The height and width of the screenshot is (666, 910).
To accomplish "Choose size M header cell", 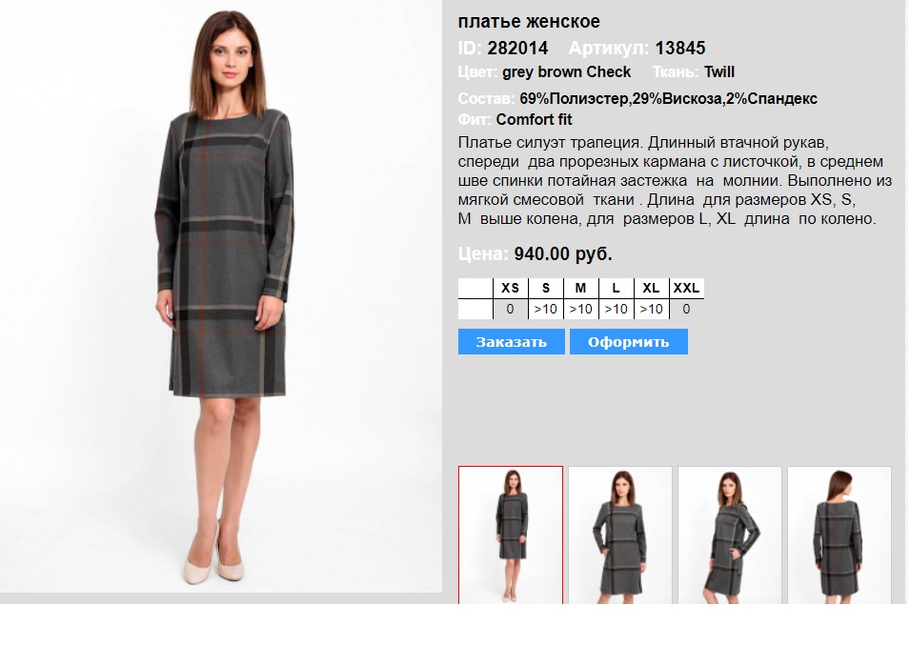I will coord(580,288).
